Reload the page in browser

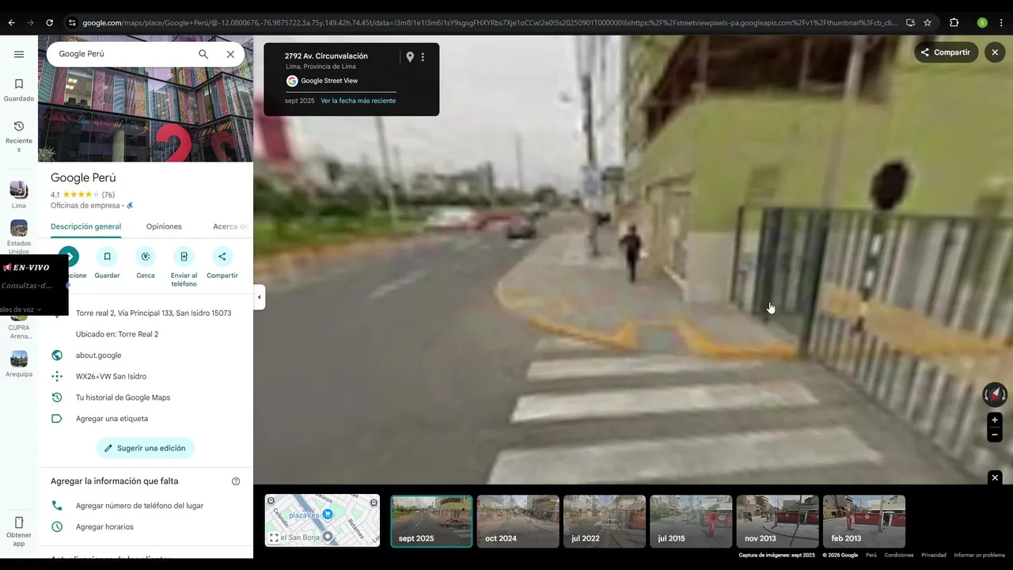[x=49, y=23]
